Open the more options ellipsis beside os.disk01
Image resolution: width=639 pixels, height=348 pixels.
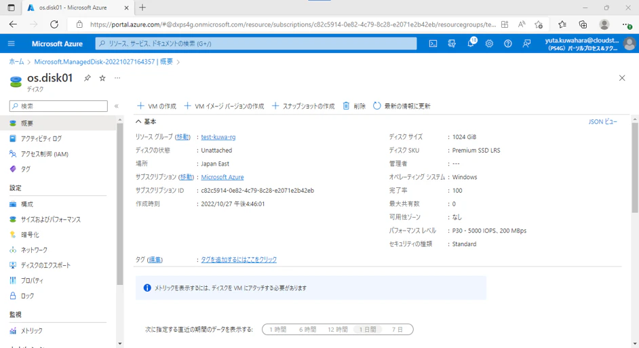tap(117, 78)
